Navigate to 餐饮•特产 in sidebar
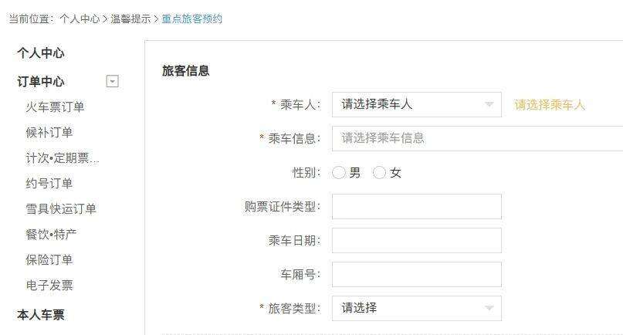 coord(51,235)
